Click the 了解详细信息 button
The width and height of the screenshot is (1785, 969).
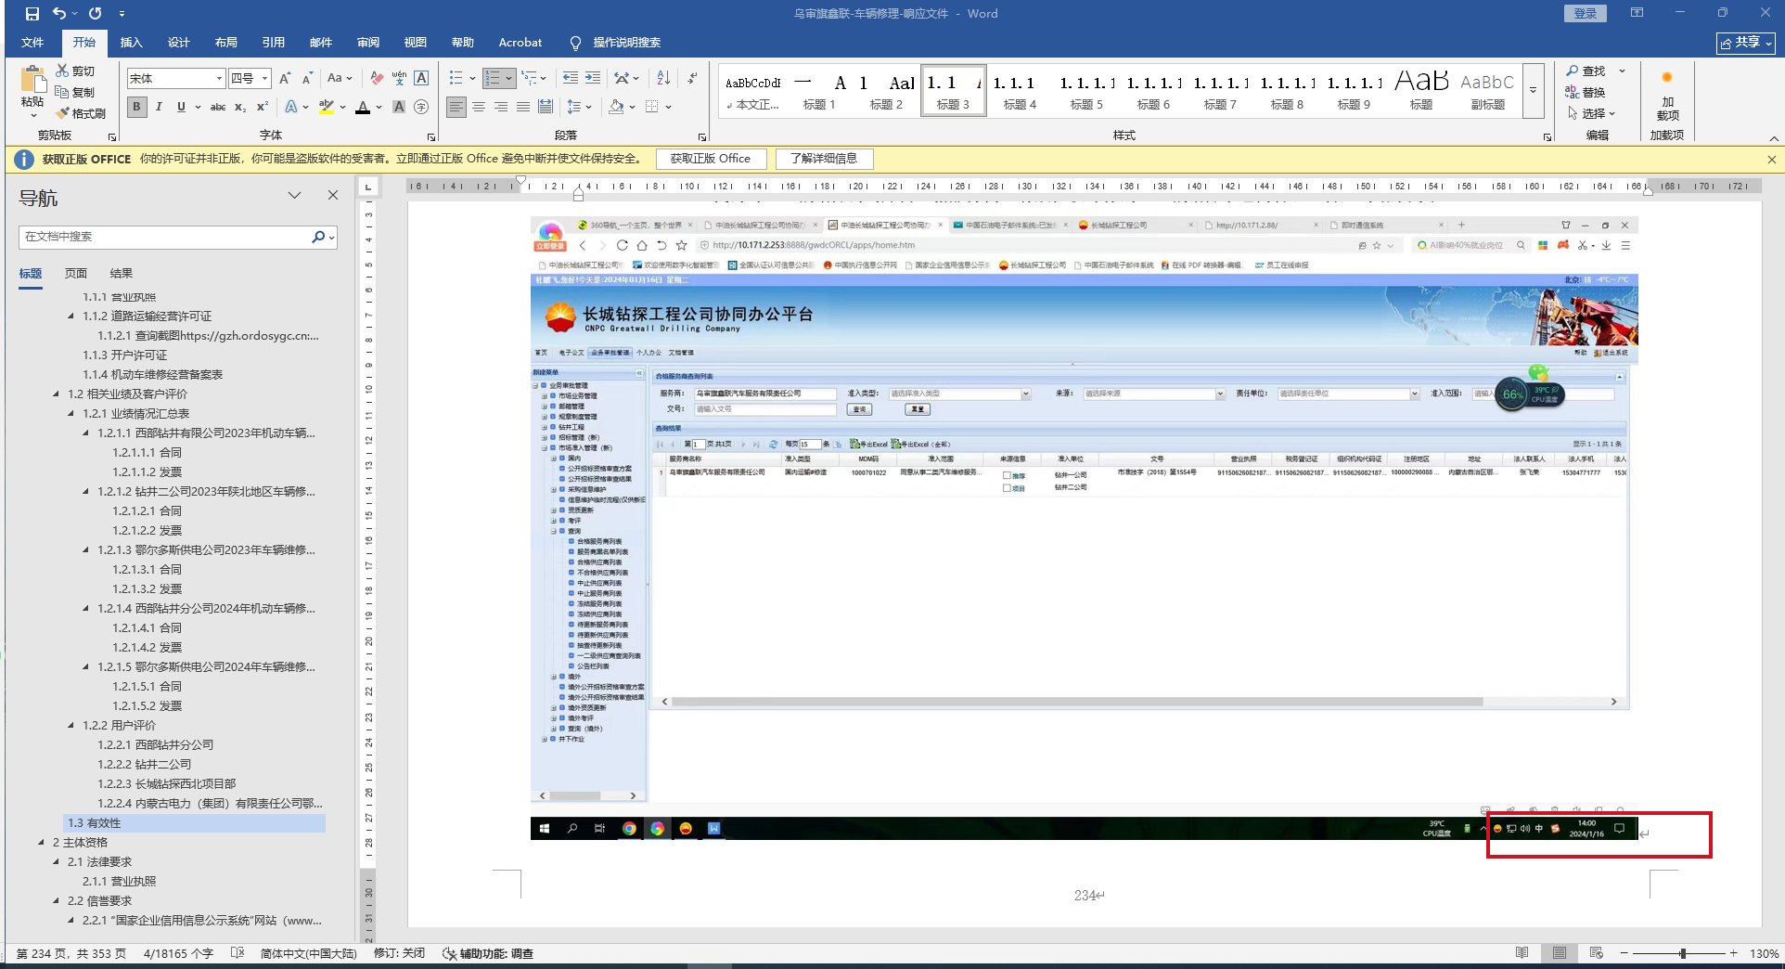tap(824, 159)
